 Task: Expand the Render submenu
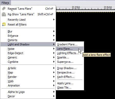click(x=28, y=77)
